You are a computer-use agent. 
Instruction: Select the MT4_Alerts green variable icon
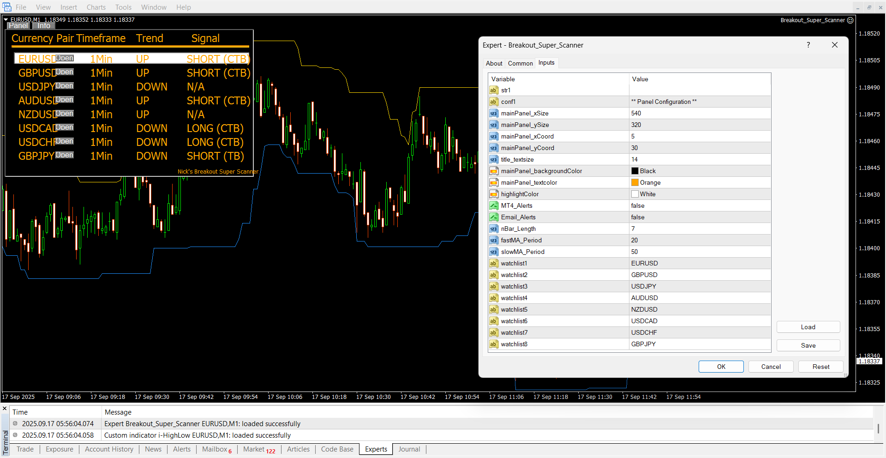(494, 205)
